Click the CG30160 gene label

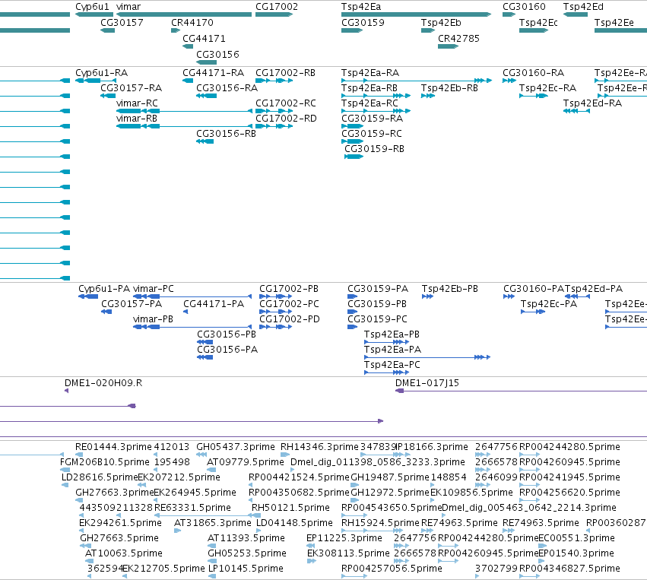pyautogui.click(x=524, y=7)
